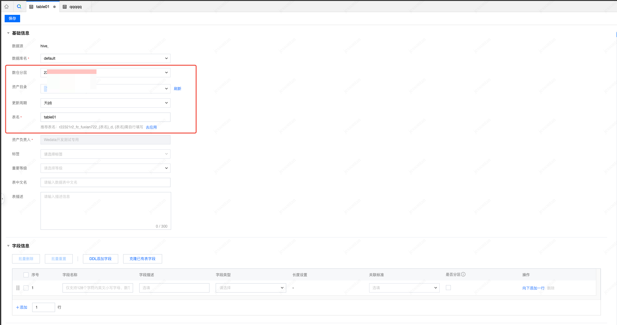Click the +添加 link
Viewport: 617px width, 325px height.
coord(22,307)
